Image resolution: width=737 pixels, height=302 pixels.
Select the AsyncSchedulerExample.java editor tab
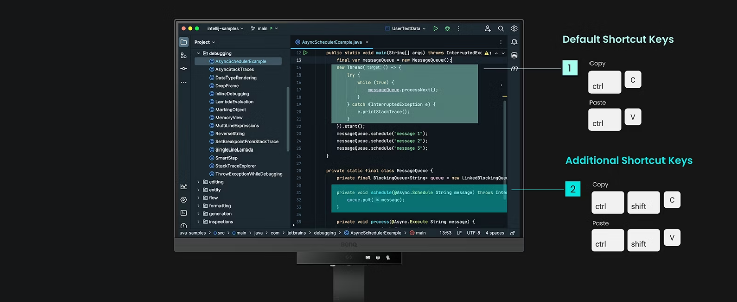[x=332, y=42]
